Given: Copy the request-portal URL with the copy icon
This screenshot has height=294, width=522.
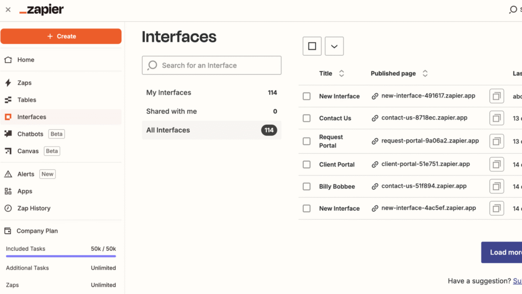Looking at the screenshot, I should 497,141.
